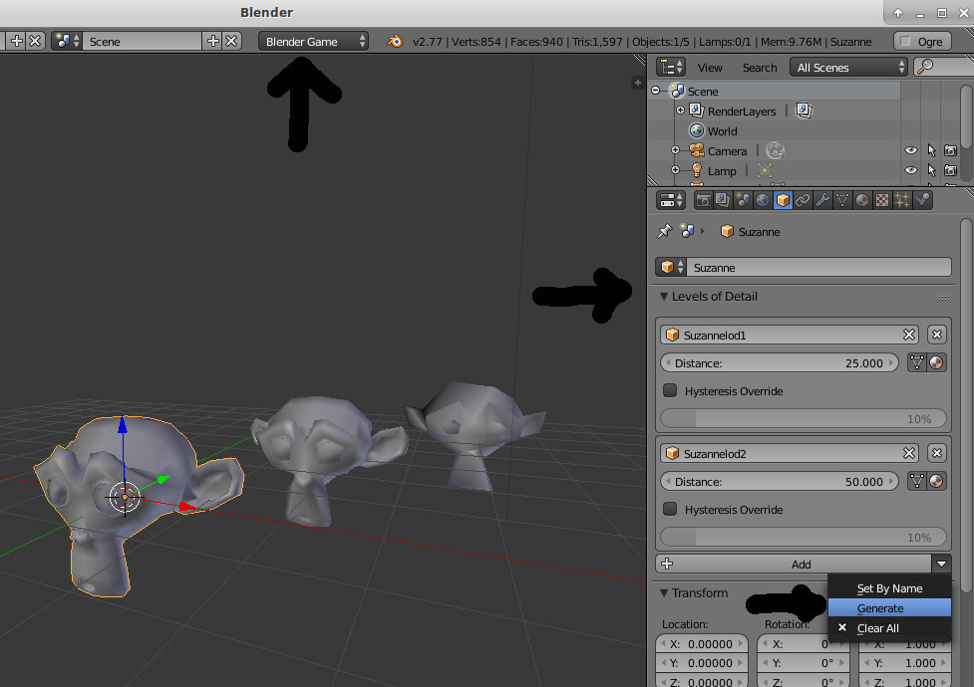This screenshot has height=687, width=974.
Task: Enable Hysteresis Override for Suzannelod2
Action: coord(670,509)
